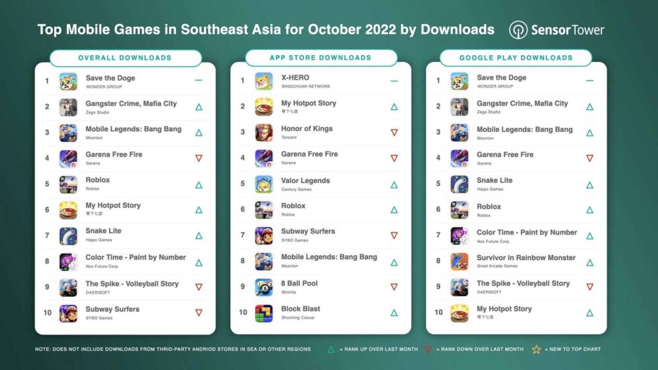
Task: Click Block Blast app icon
Action: coord(263,313)
